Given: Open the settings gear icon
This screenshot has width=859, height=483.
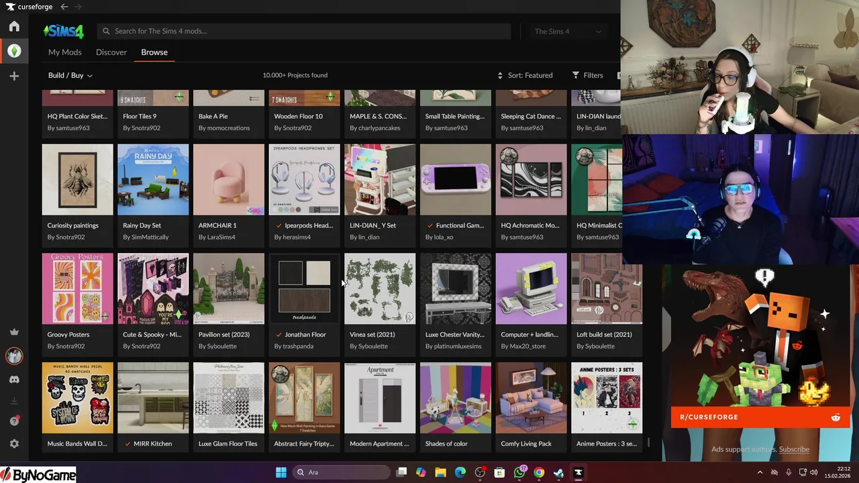Looking at the screenshot, I should click(x=14, y=443).
